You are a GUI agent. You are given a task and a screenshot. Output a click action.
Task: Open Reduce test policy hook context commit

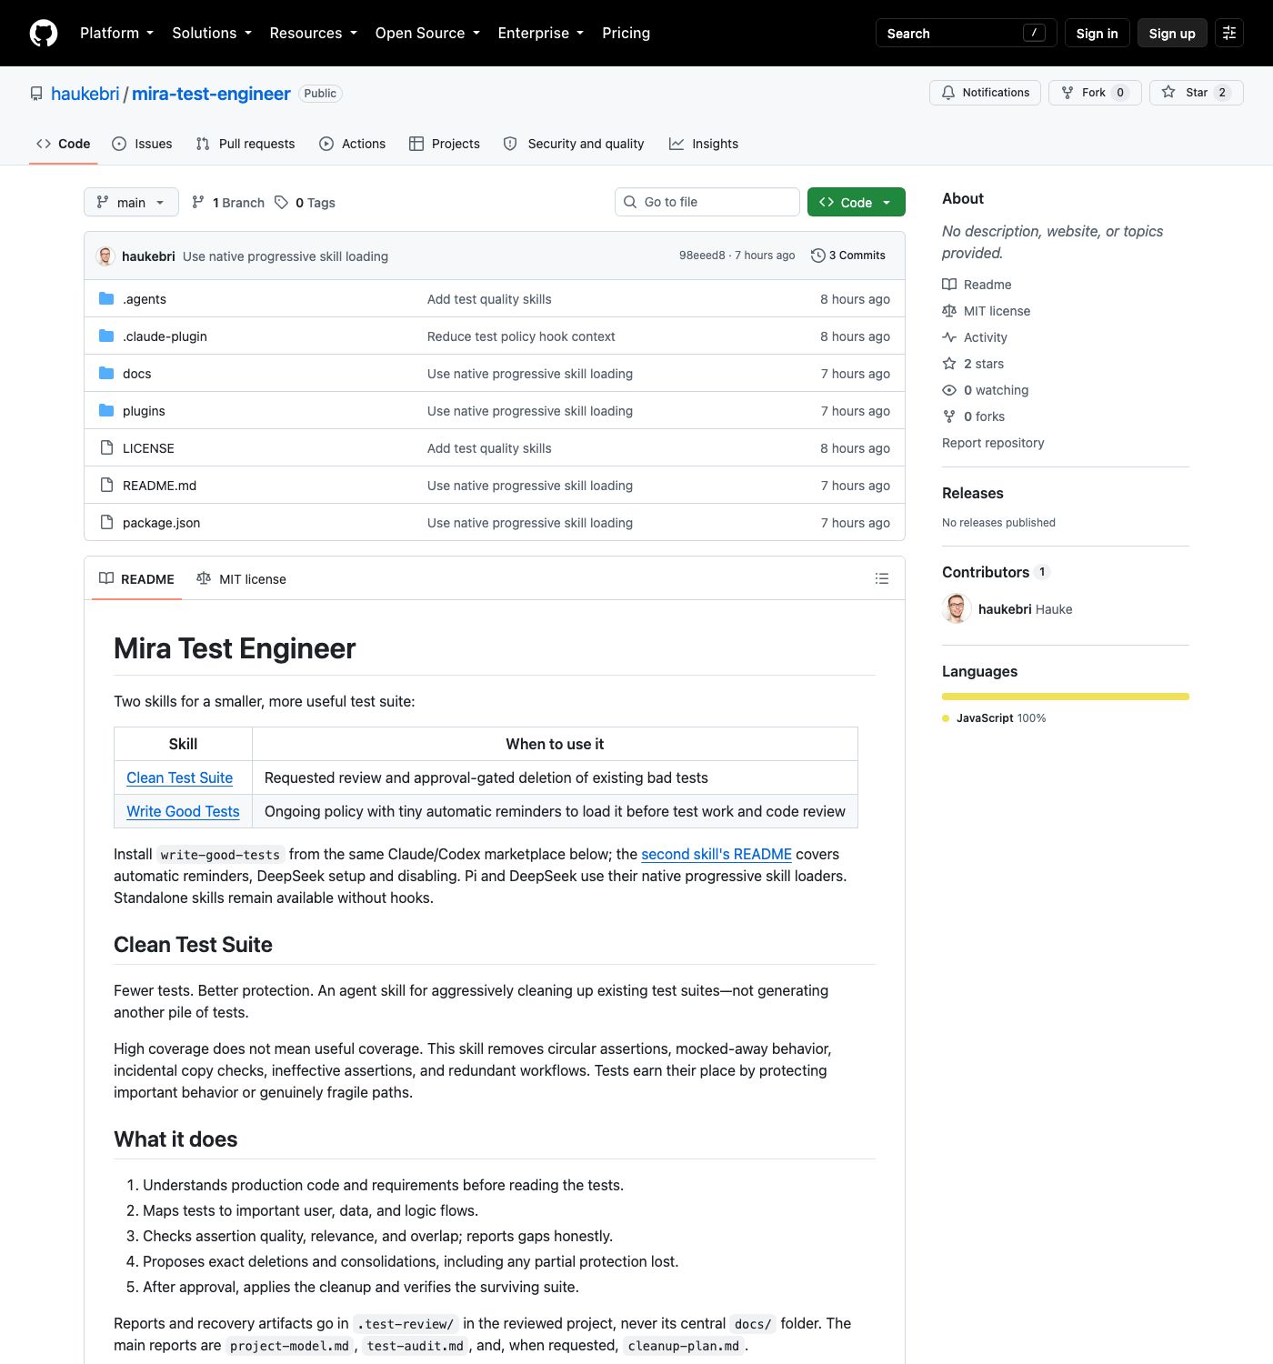[x=521, y=336]
